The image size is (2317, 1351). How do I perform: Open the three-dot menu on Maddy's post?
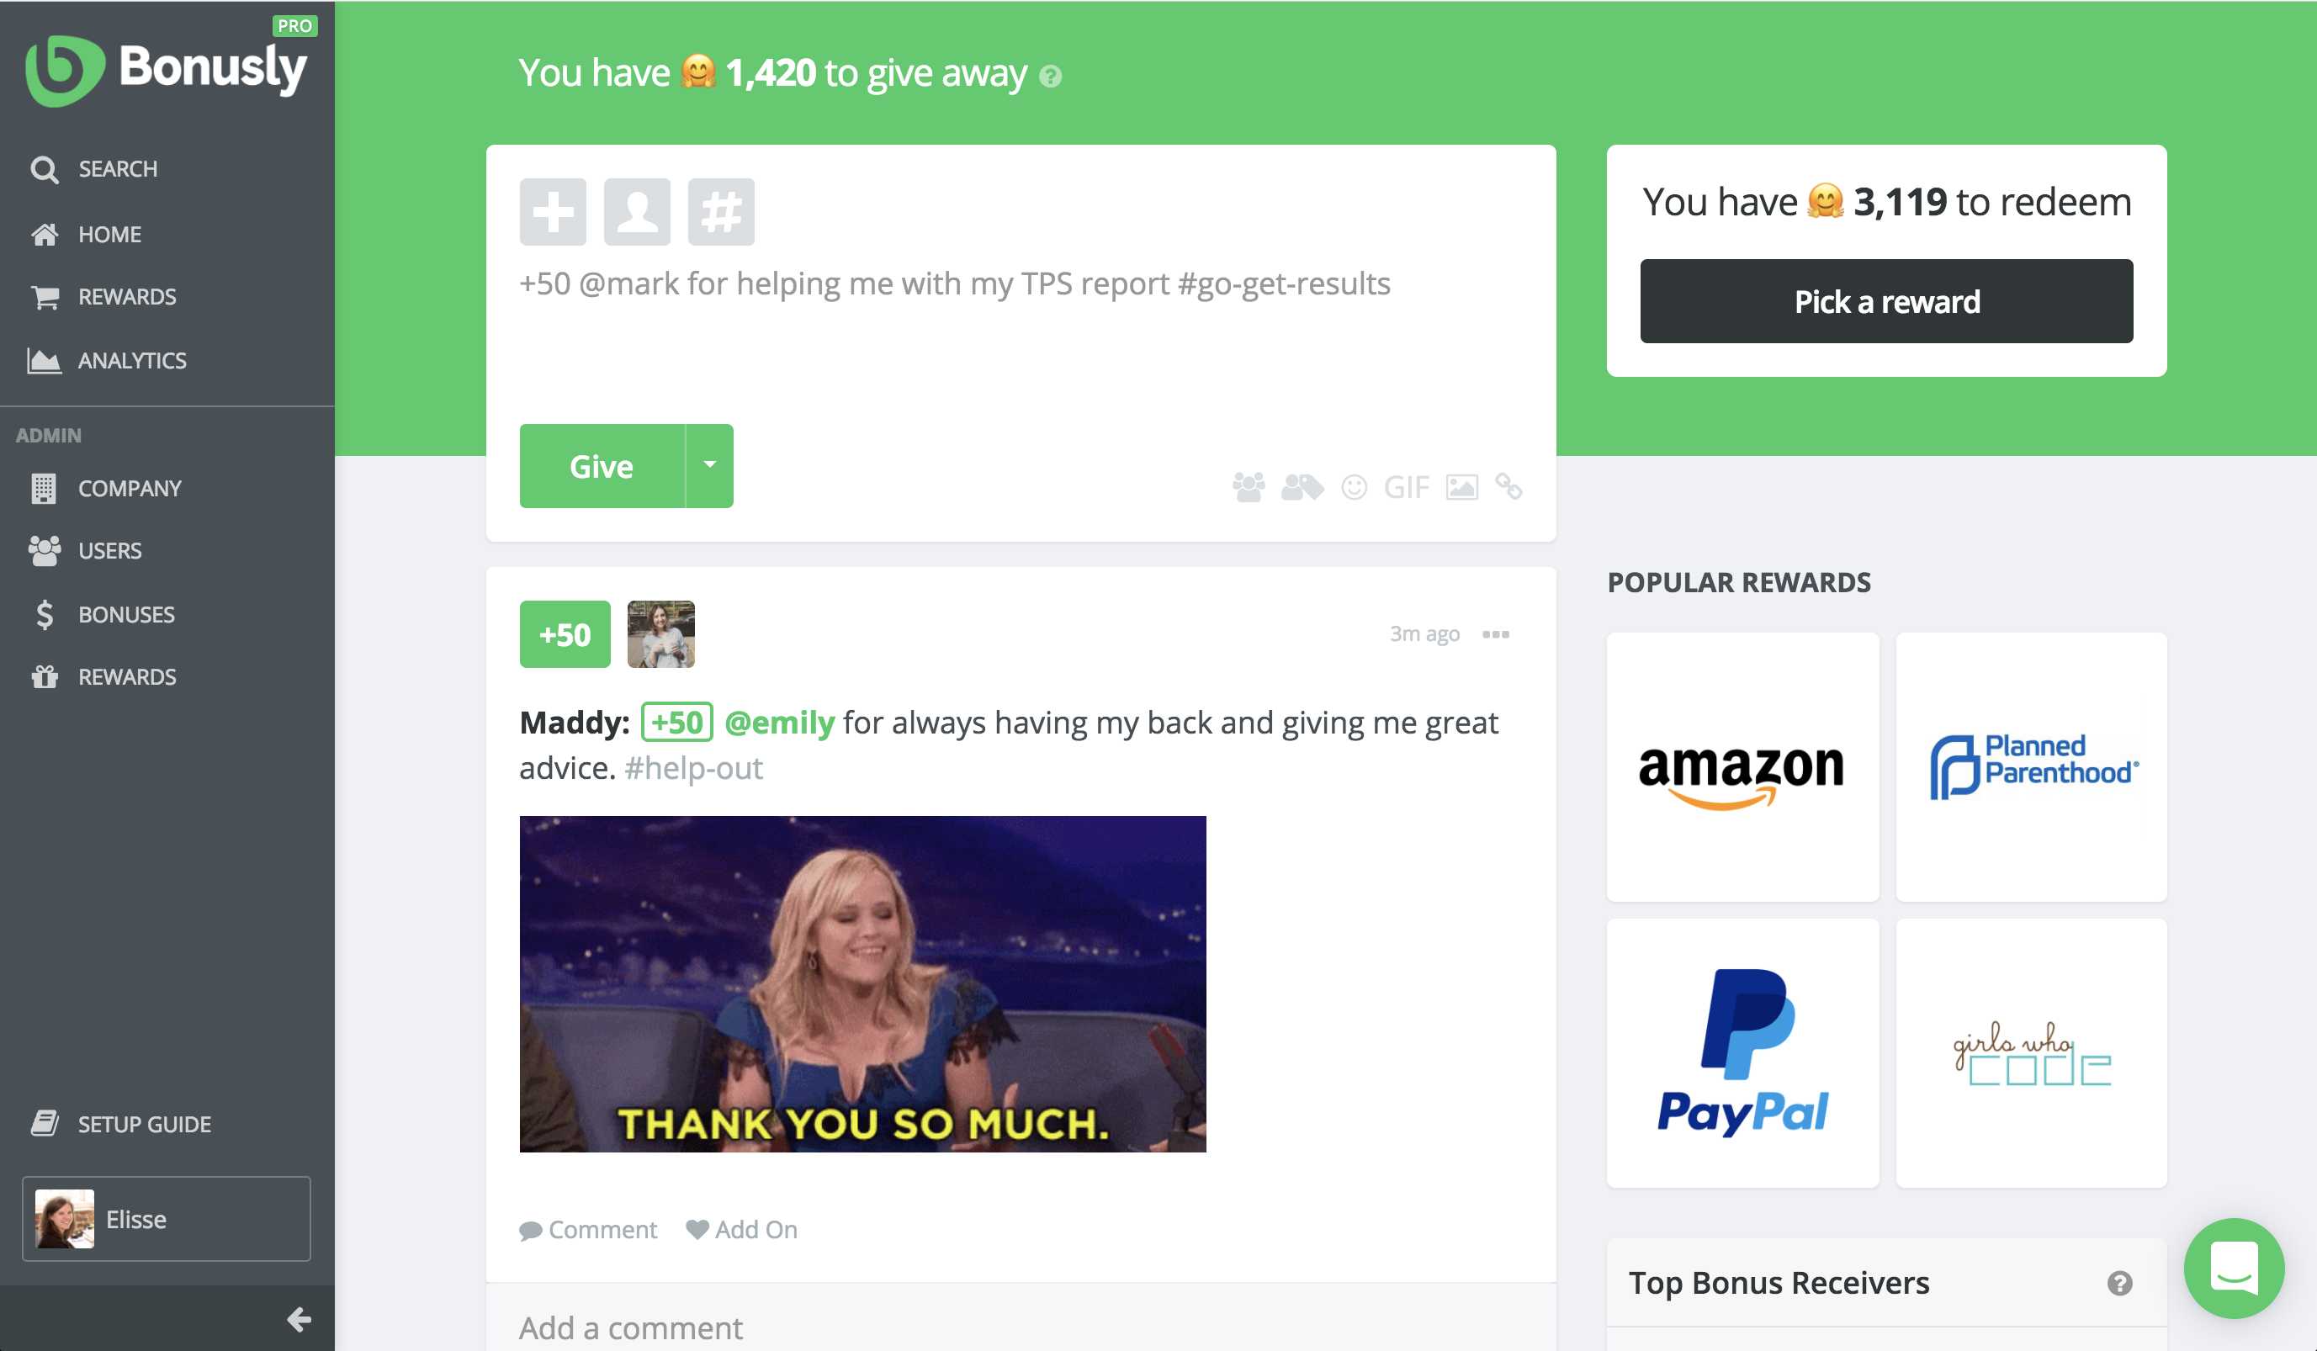tap(1496, 634)
